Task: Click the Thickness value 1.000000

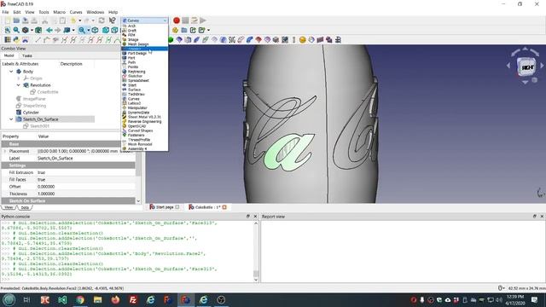Action: click(46, 194)
